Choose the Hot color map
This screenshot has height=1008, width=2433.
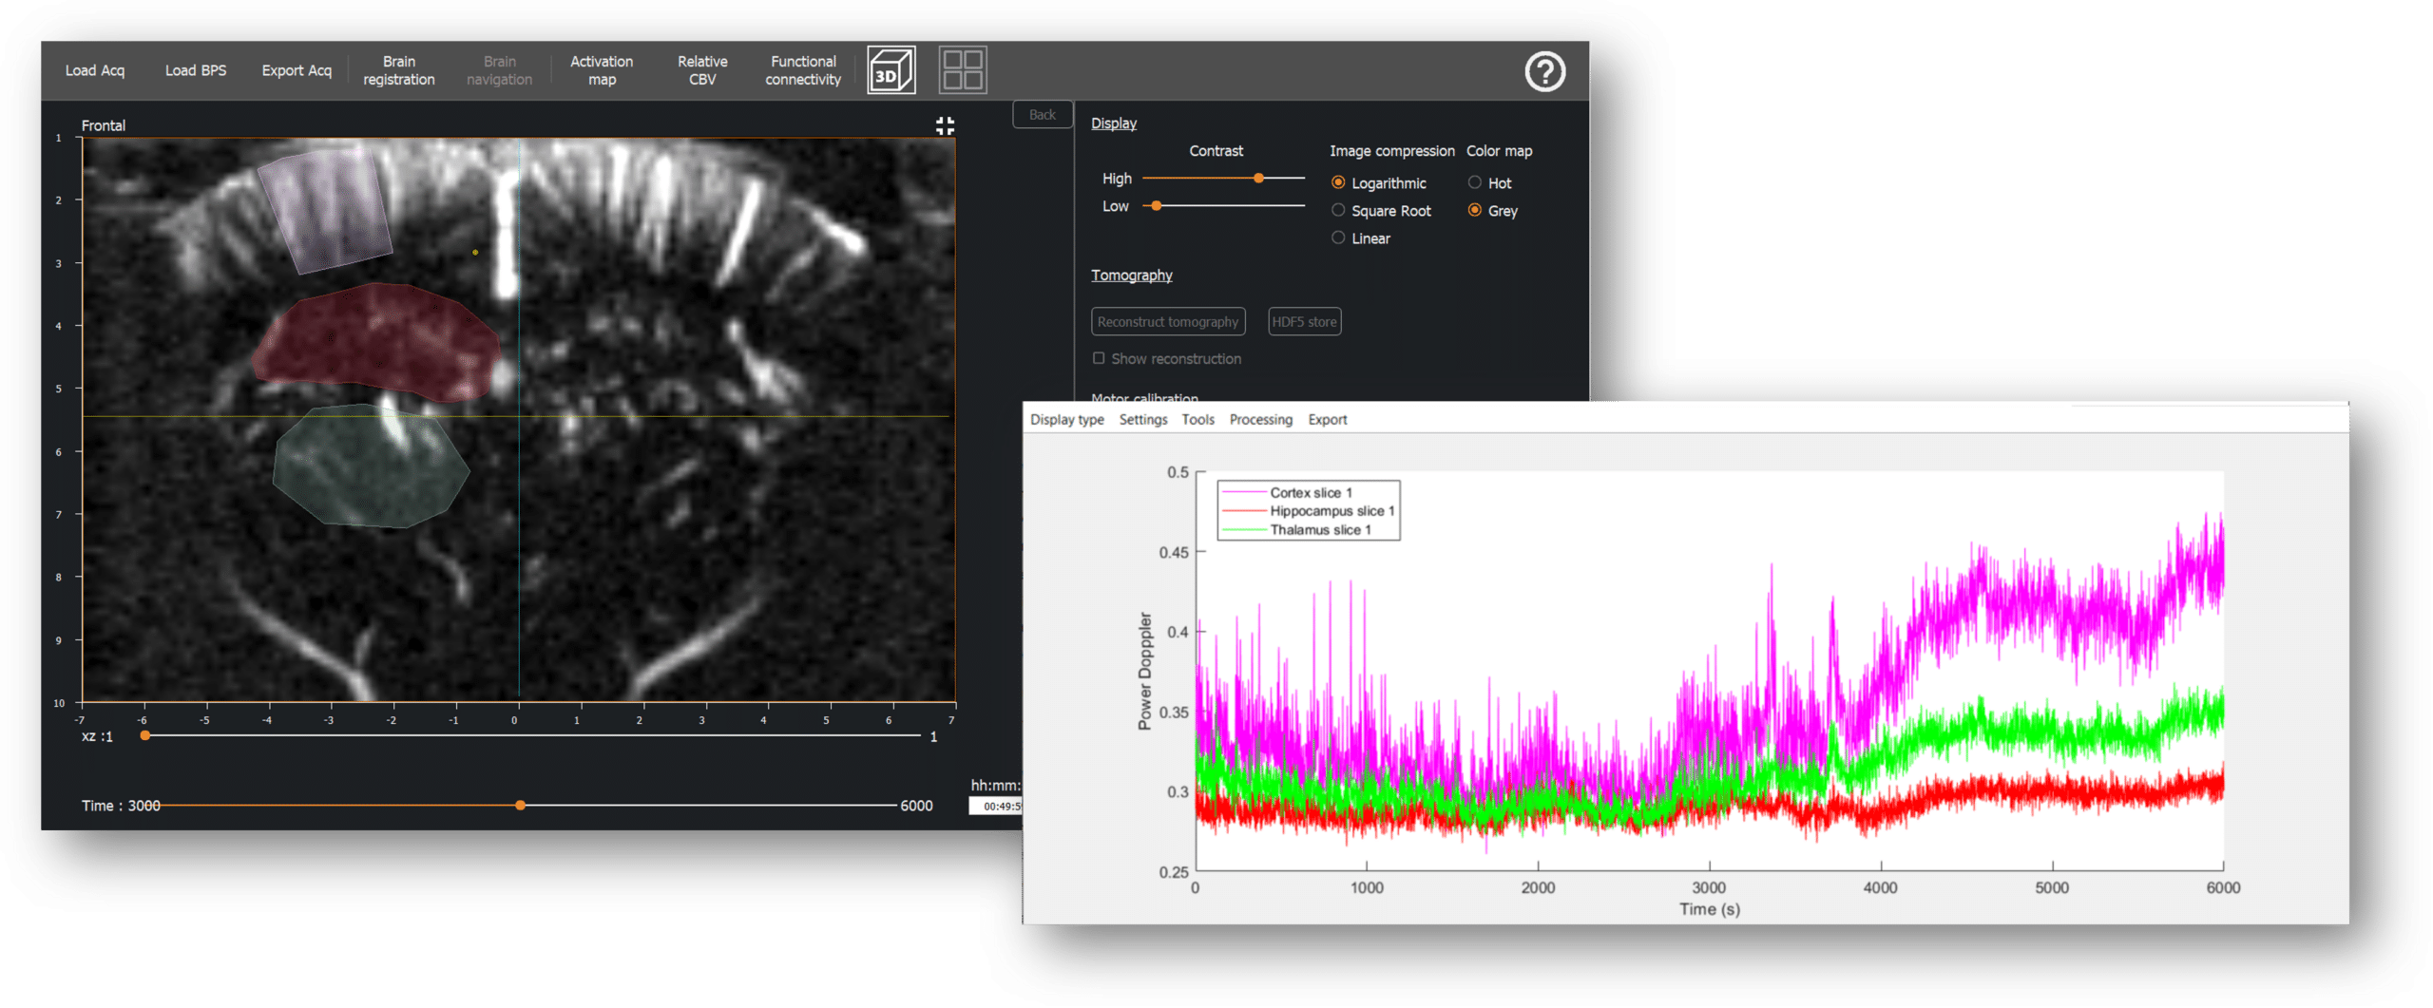point(1474,182)
